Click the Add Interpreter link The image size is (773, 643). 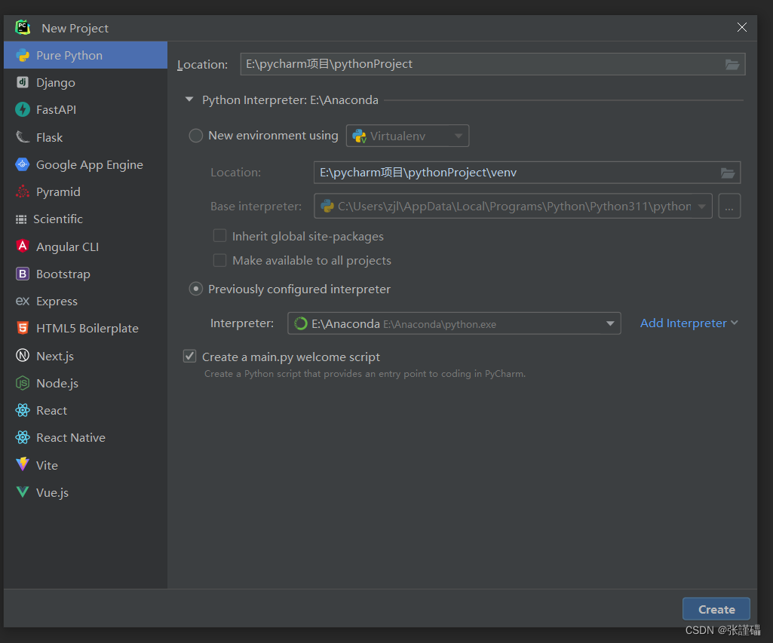point(683,323)
